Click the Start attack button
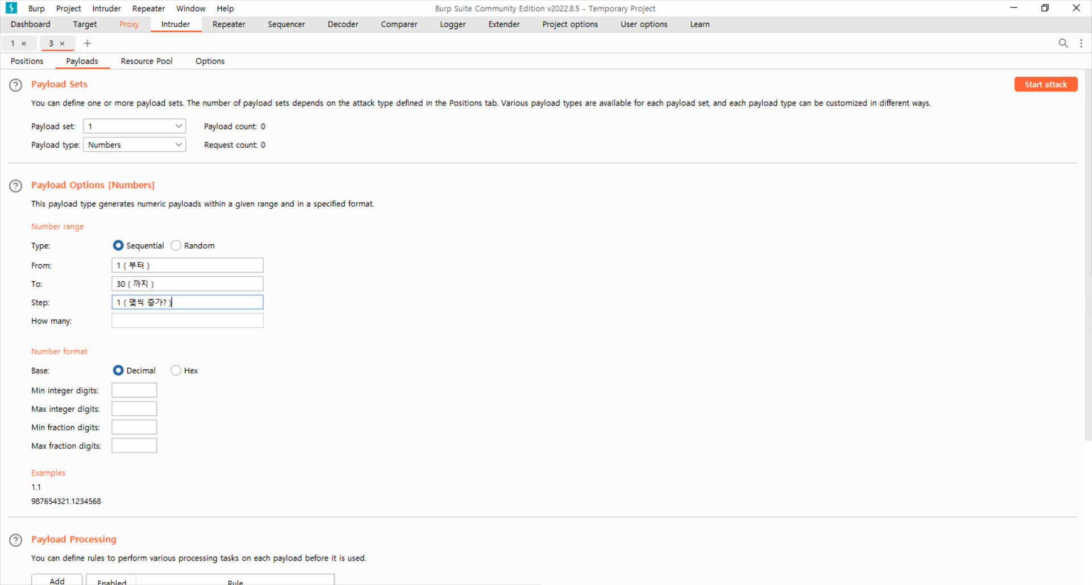Screen dimensions: 1092x585 (1046, 85)
